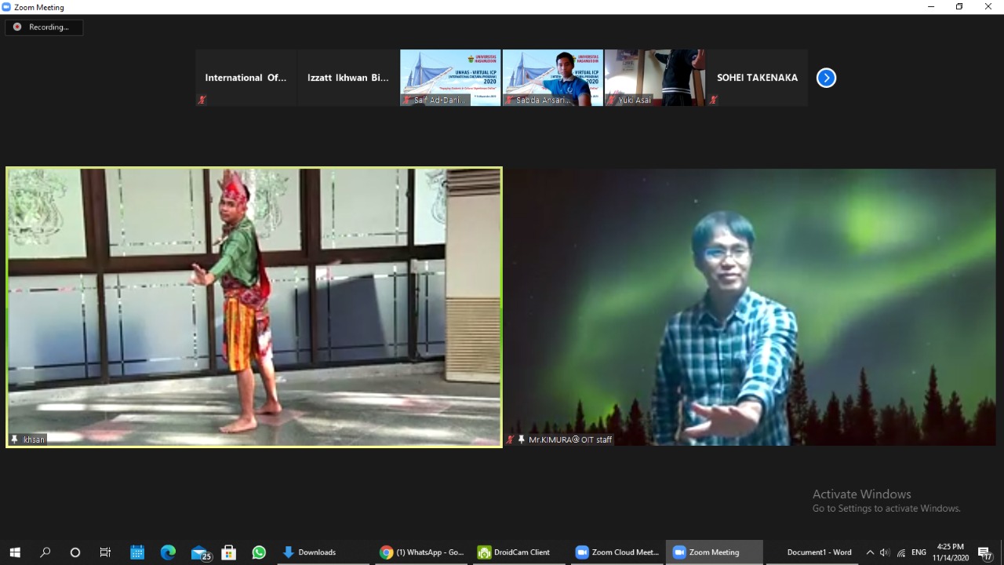1004x565 pixels.
Task: Click the muted microphone icon on Mr.KIMURA's video
Action: [511, 439]
